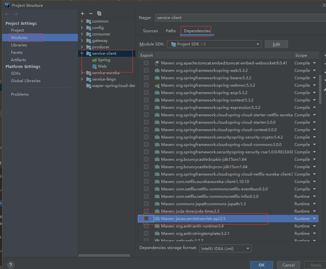Click the spring-webmvc library icon

[x=157, y=85]
